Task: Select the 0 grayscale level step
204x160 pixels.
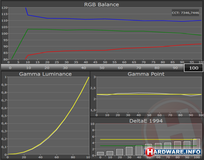Action: 10,68
